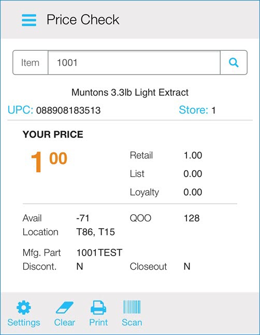Click the Settings text label
This screenshot has height=335, width=260.
(24, 323)
